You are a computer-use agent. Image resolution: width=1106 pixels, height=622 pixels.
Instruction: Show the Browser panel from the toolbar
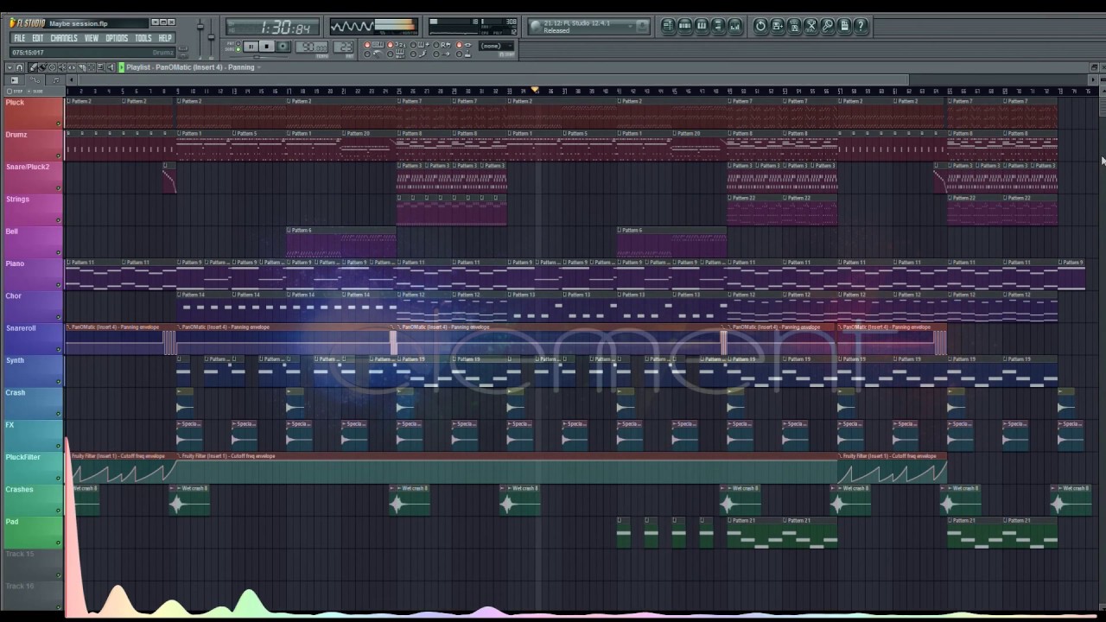718,26
